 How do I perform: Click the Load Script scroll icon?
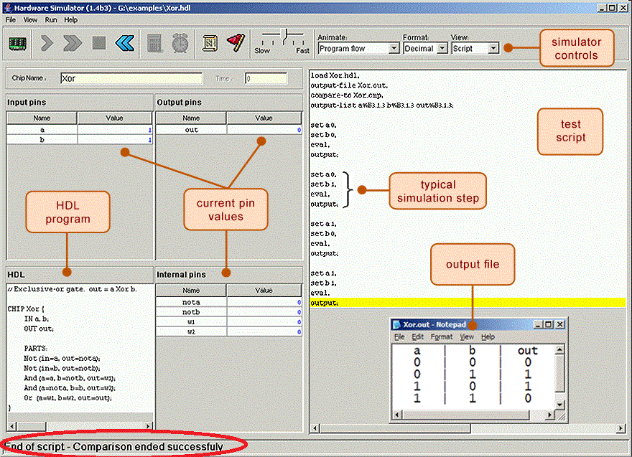tap(210, 43)
